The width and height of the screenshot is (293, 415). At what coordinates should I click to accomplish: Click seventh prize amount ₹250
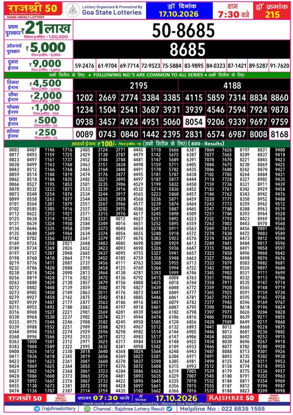(46, 133)
